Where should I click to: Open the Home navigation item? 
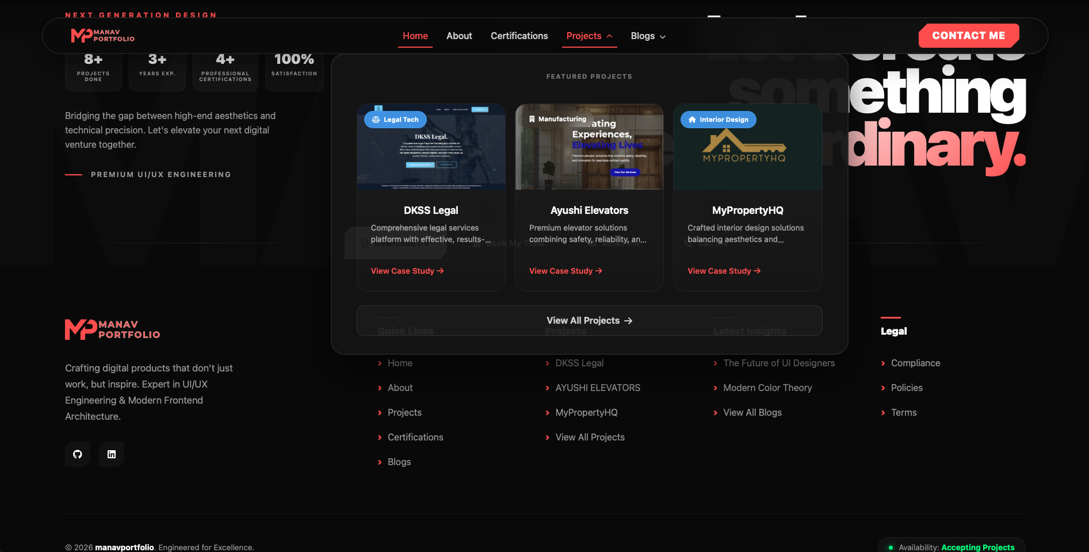415,36
